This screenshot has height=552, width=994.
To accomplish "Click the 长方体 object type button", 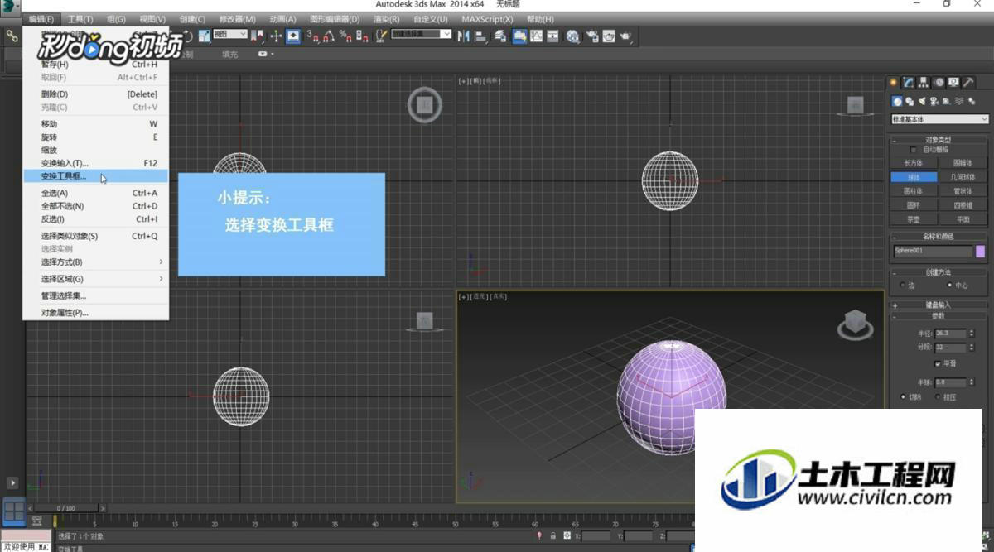I will click(x=914, y=164).
